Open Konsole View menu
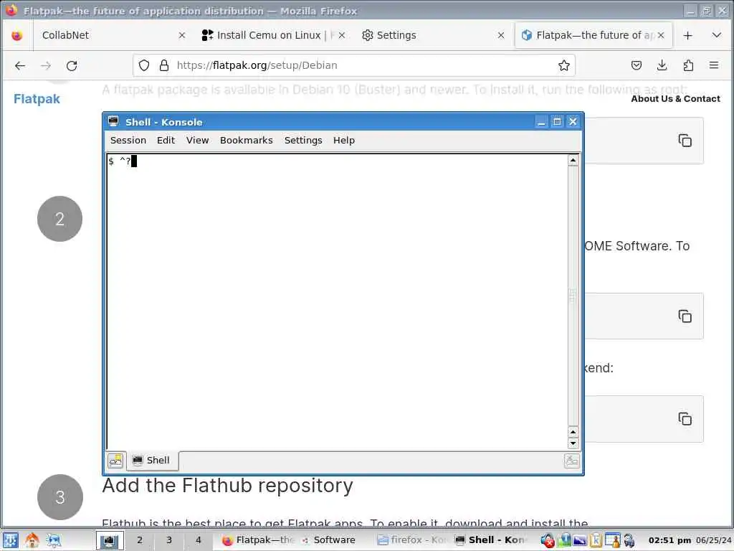This screenshot has width=734, height=551. (x=198, y=141)
